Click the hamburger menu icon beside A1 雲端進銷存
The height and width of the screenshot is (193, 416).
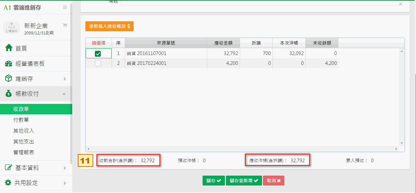[x=65, y=8]
